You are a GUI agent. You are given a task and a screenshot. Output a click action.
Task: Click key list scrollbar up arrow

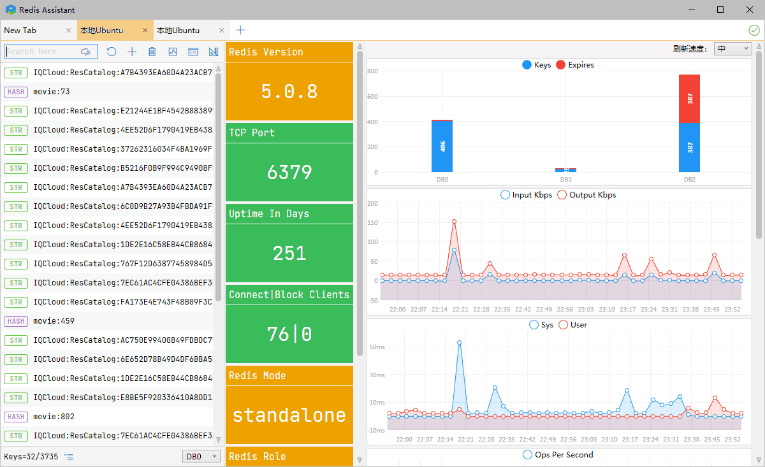point(219,68)
